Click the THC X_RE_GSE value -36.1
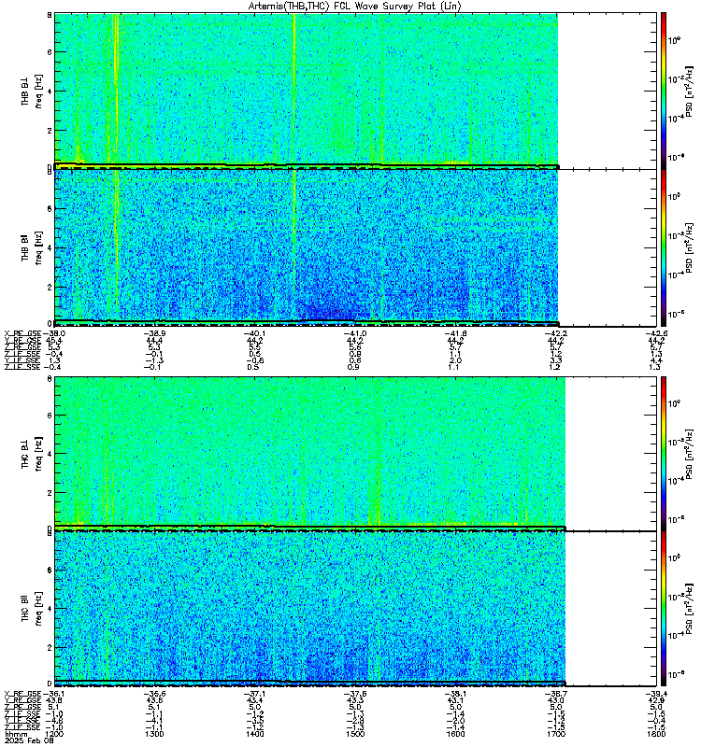This screenshot has height=747, width=701. point(54,694)
